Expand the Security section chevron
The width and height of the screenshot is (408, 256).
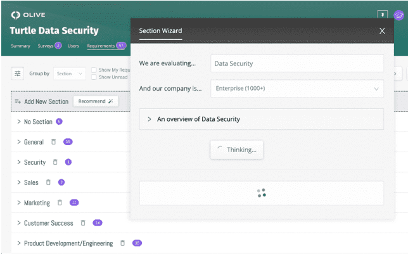pos(19,162)
